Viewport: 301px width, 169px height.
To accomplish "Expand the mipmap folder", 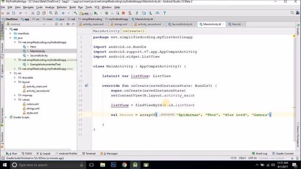I will tap(15, 95).
